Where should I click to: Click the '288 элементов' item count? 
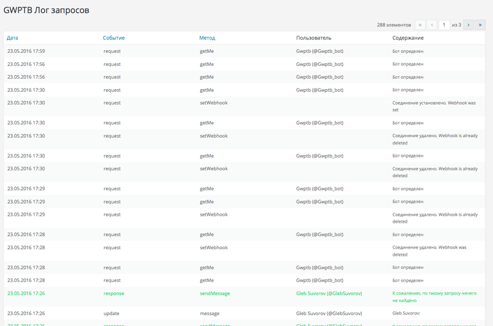[x=394, y=25]
